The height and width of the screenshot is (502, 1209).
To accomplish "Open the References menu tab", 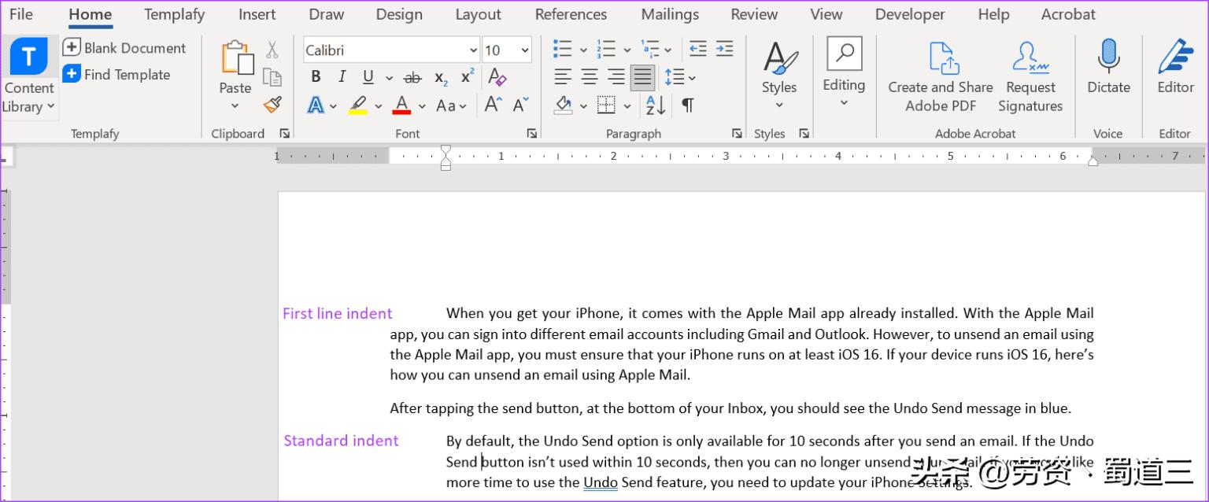I will [x=571, y=14].
